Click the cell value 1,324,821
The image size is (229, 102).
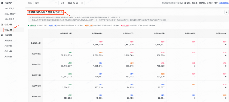click(x=67, y=87)
